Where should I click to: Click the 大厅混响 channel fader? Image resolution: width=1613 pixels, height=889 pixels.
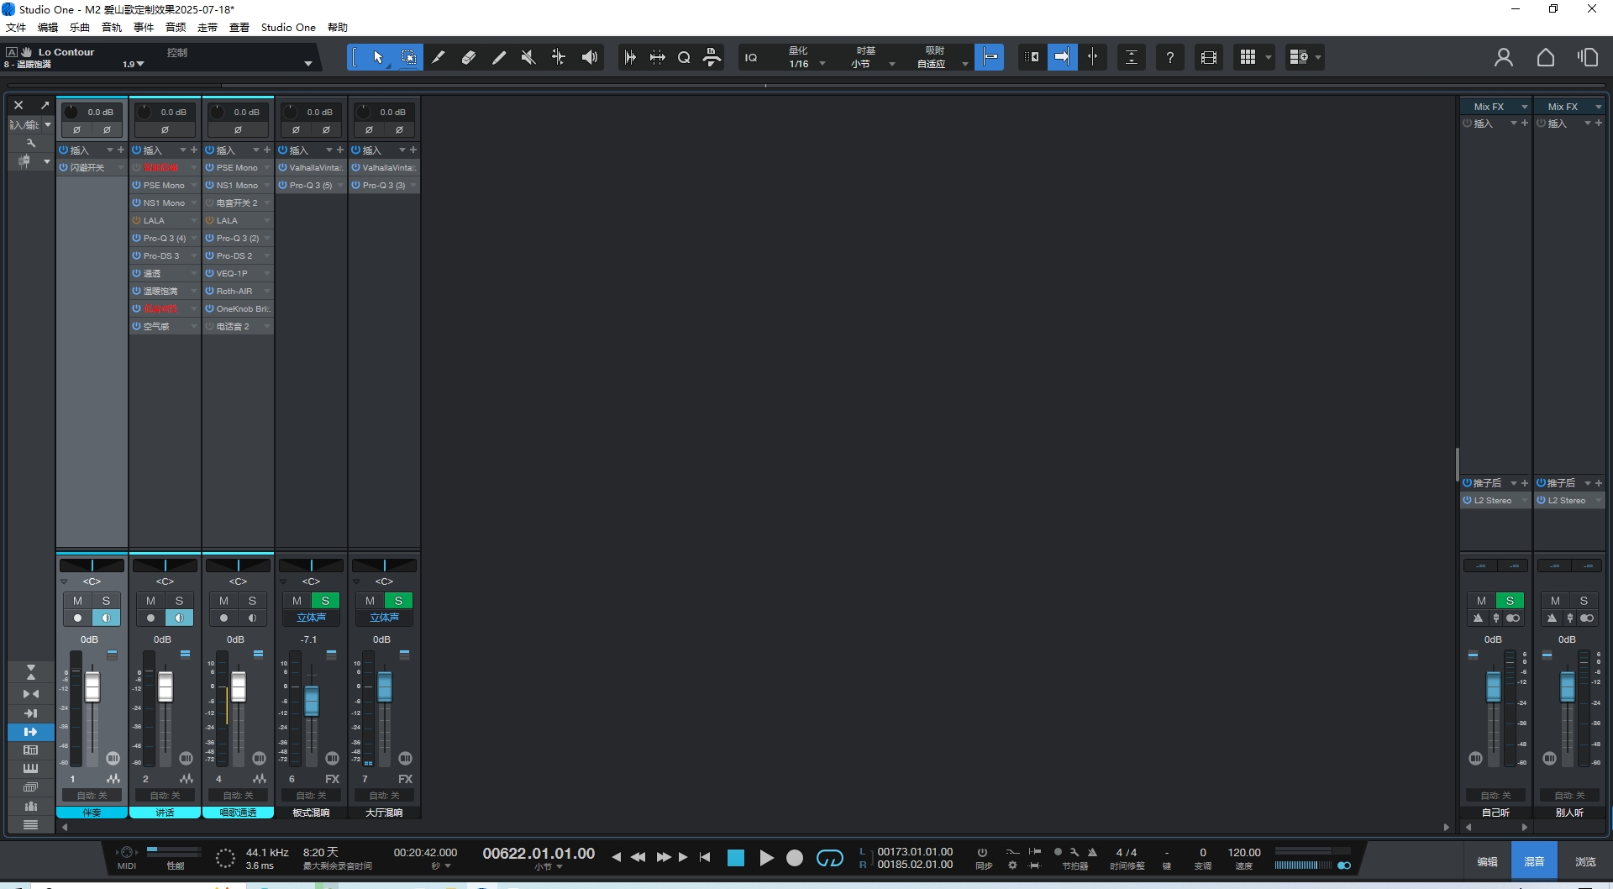pos(385,687)
